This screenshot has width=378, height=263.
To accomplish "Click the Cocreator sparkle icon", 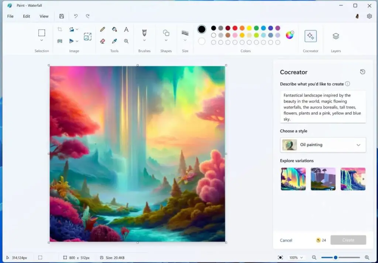I will (x=310, y=36).
